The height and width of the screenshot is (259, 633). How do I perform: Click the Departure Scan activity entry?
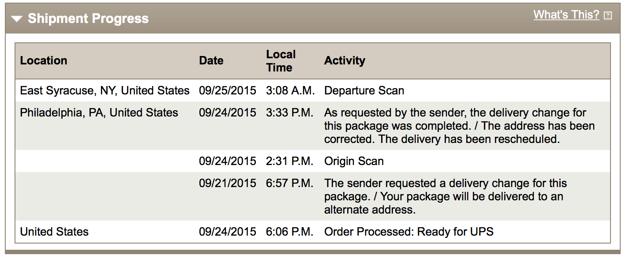(x=364, y=91)
